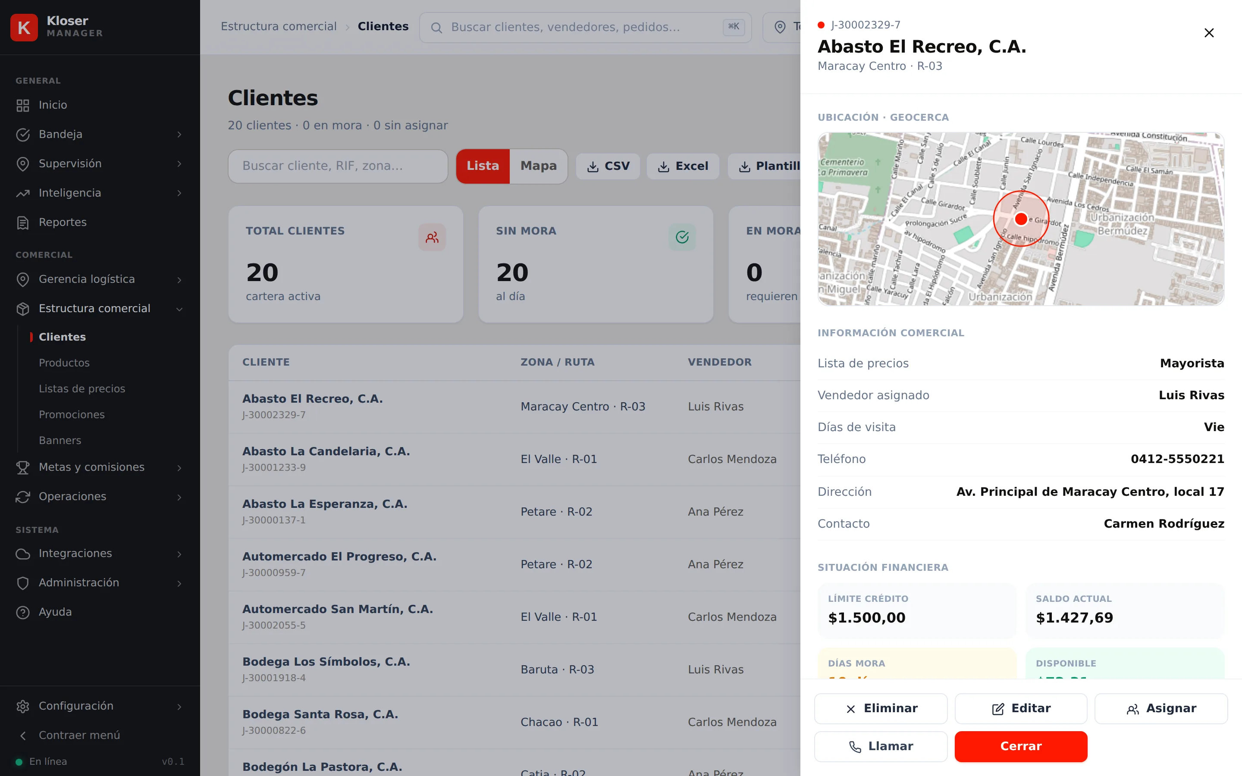Click the Editar button

(1021, 708)
